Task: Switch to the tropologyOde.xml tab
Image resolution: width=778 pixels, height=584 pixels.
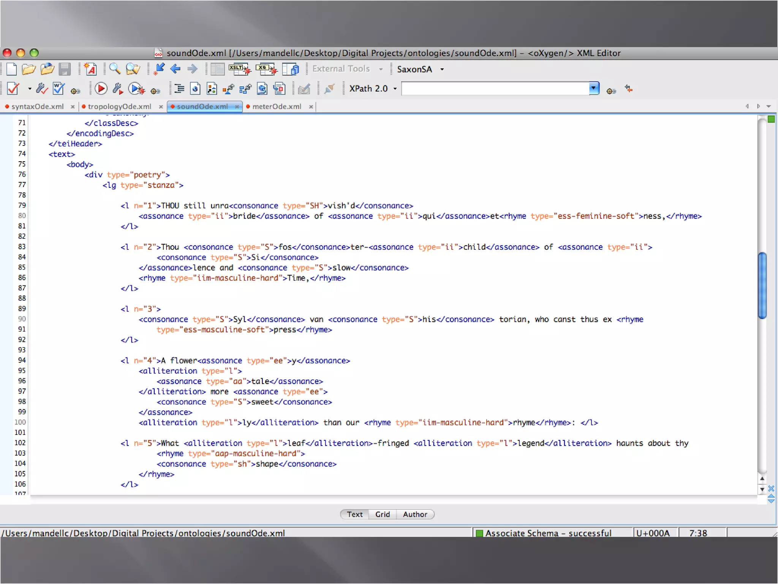Action: pos(119,107)
